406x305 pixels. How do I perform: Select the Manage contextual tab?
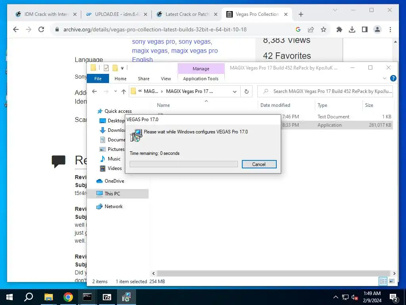(x=201, y=69)
